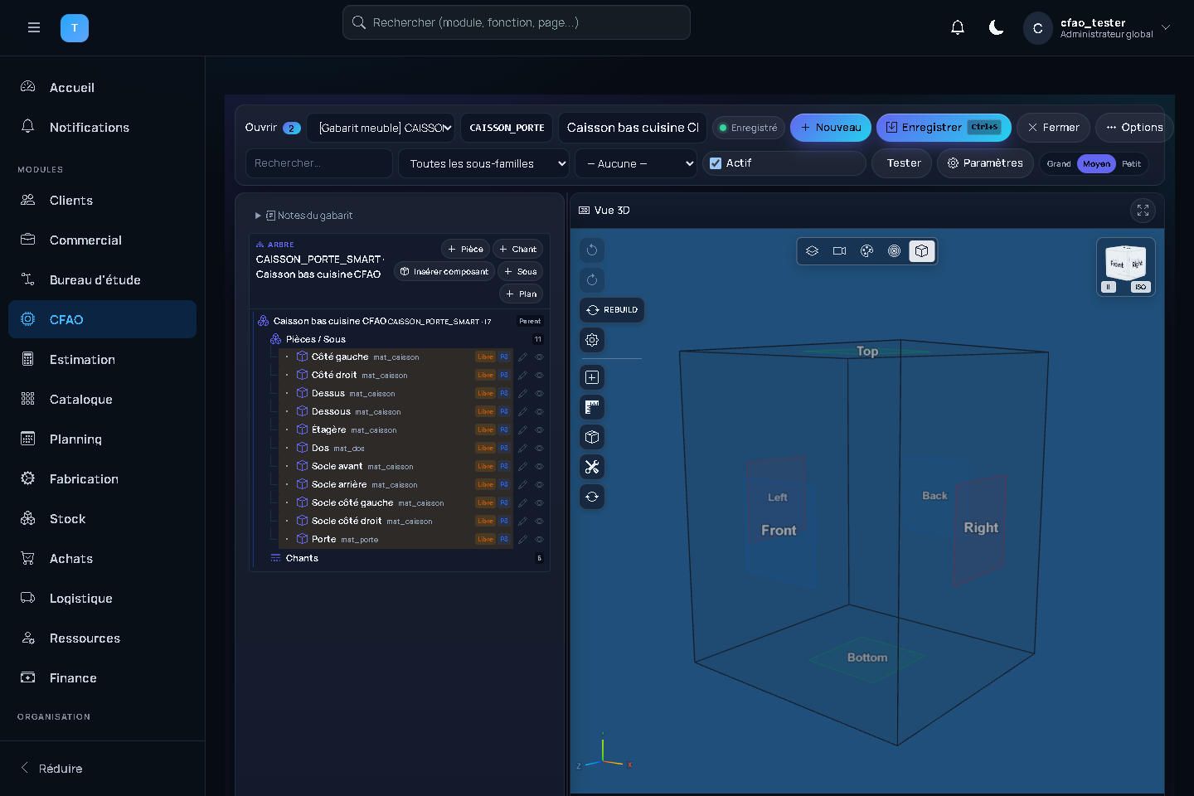Toggle visibility of the Porte piece
Image resolution: width=1194 pixels, height=796 pixels.
click(539, 540)
